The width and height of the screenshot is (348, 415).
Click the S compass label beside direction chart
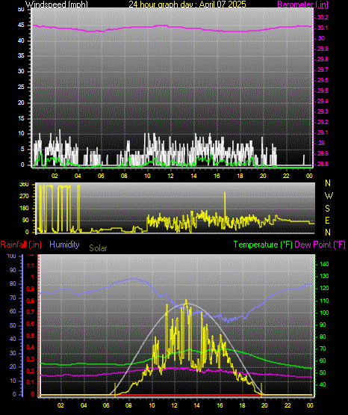click(327, 209)
